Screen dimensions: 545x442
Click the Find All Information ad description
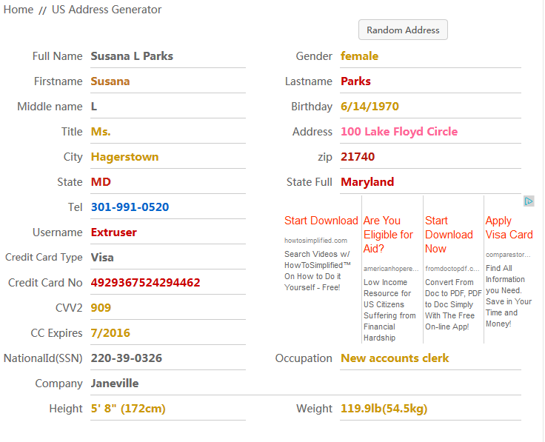pyautogui.click(x=509, y=296)
